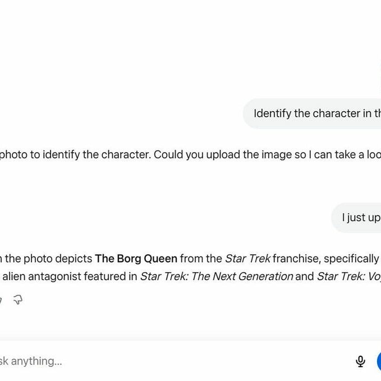Click the phrase 'photo to identify the character.'

click(x=76, y=155)
